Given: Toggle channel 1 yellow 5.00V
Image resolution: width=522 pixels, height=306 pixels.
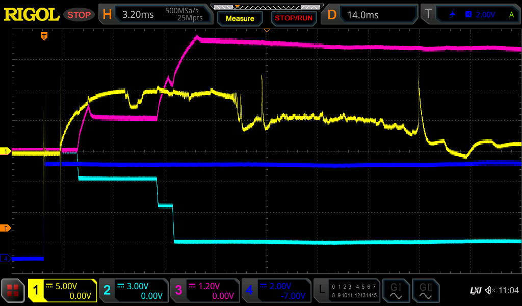Looking at the screenshot, I should coord(62,291).
